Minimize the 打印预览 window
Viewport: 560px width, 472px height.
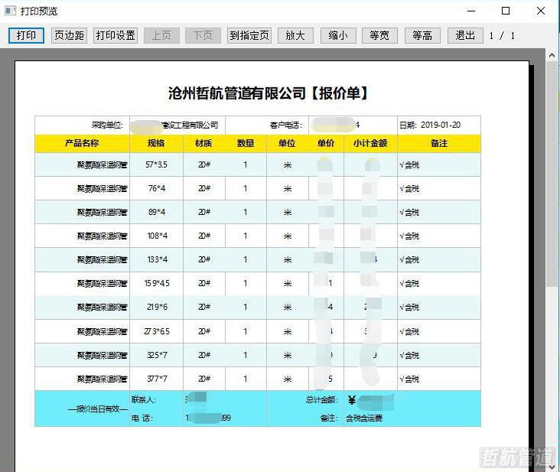tap(471, 11)
